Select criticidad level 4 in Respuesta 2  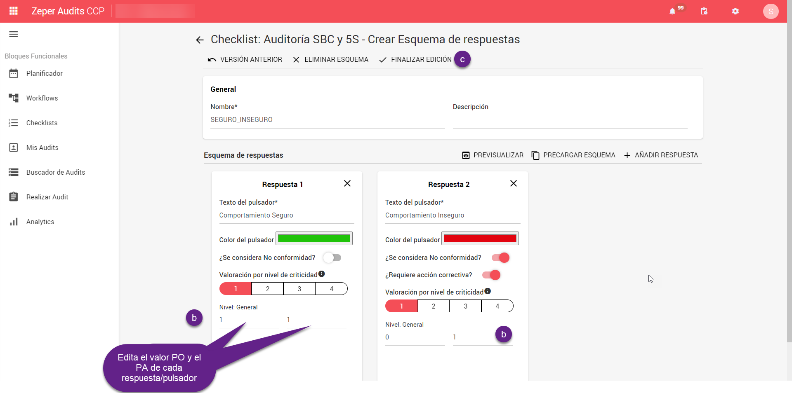(497, 306)
